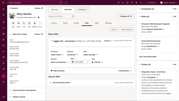Click the Call icon under Mary Santos
The width and height of the screenshot is (179, 101).
(24, 23)
